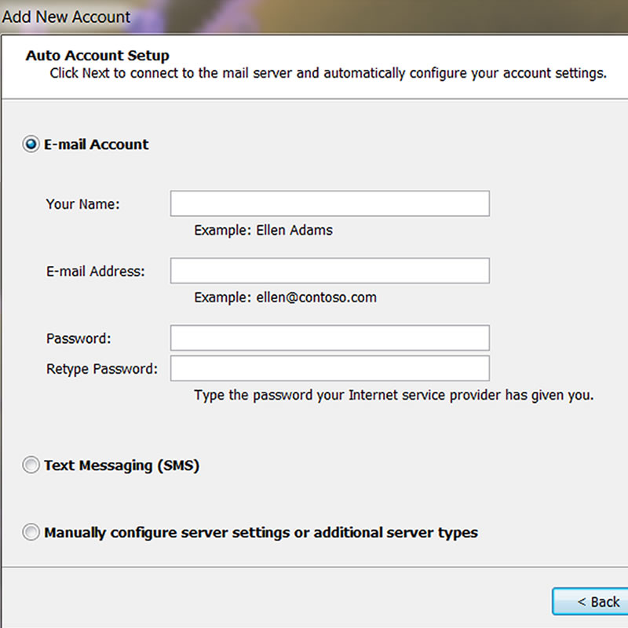The height and width of the screenshot is (628, 628).
Task: Click the "Example: ellen@contoso.com" hint text
Action: (x=285, y=298)
